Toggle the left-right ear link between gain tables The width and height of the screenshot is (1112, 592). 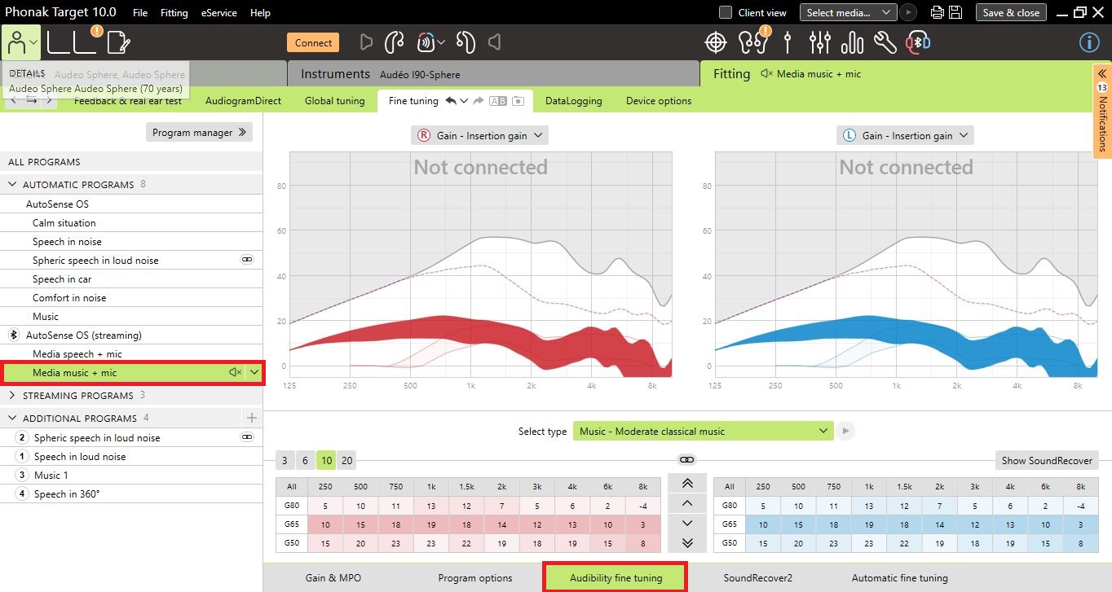[x=687, y=460]
